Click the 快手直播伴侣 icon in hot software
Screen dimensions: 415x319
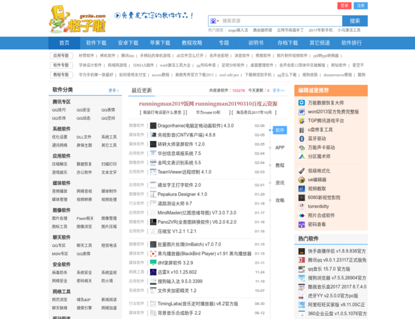[x=302, y=251]
